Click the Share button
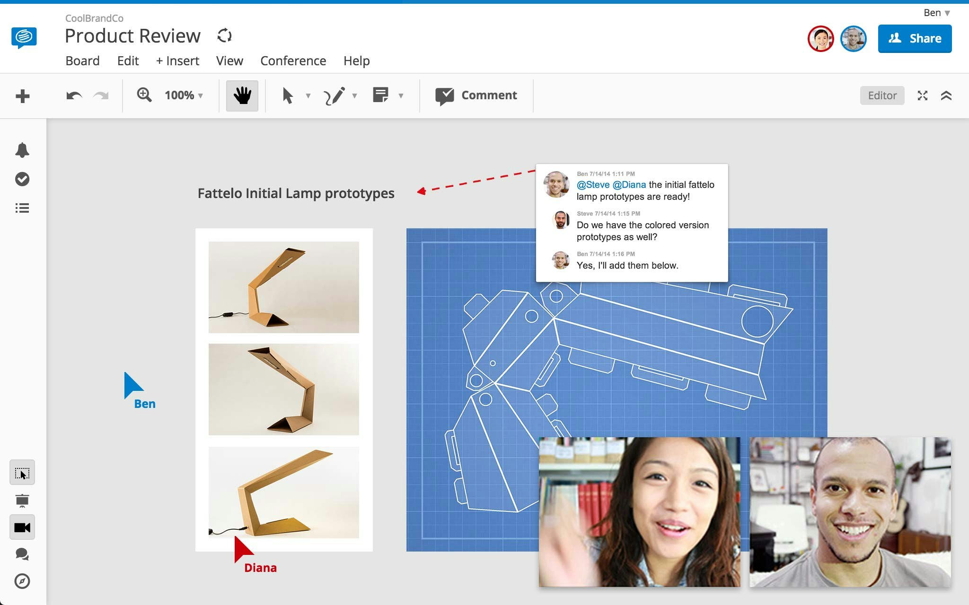 [914, 38]
